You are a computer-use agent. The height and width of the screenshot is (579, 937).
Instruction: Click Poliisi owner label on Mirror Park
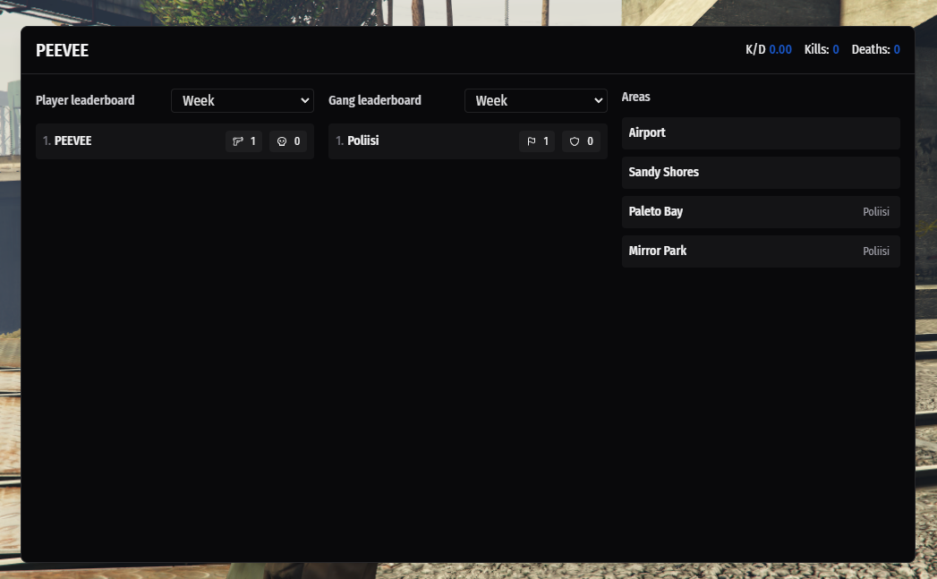click(876, 251)
